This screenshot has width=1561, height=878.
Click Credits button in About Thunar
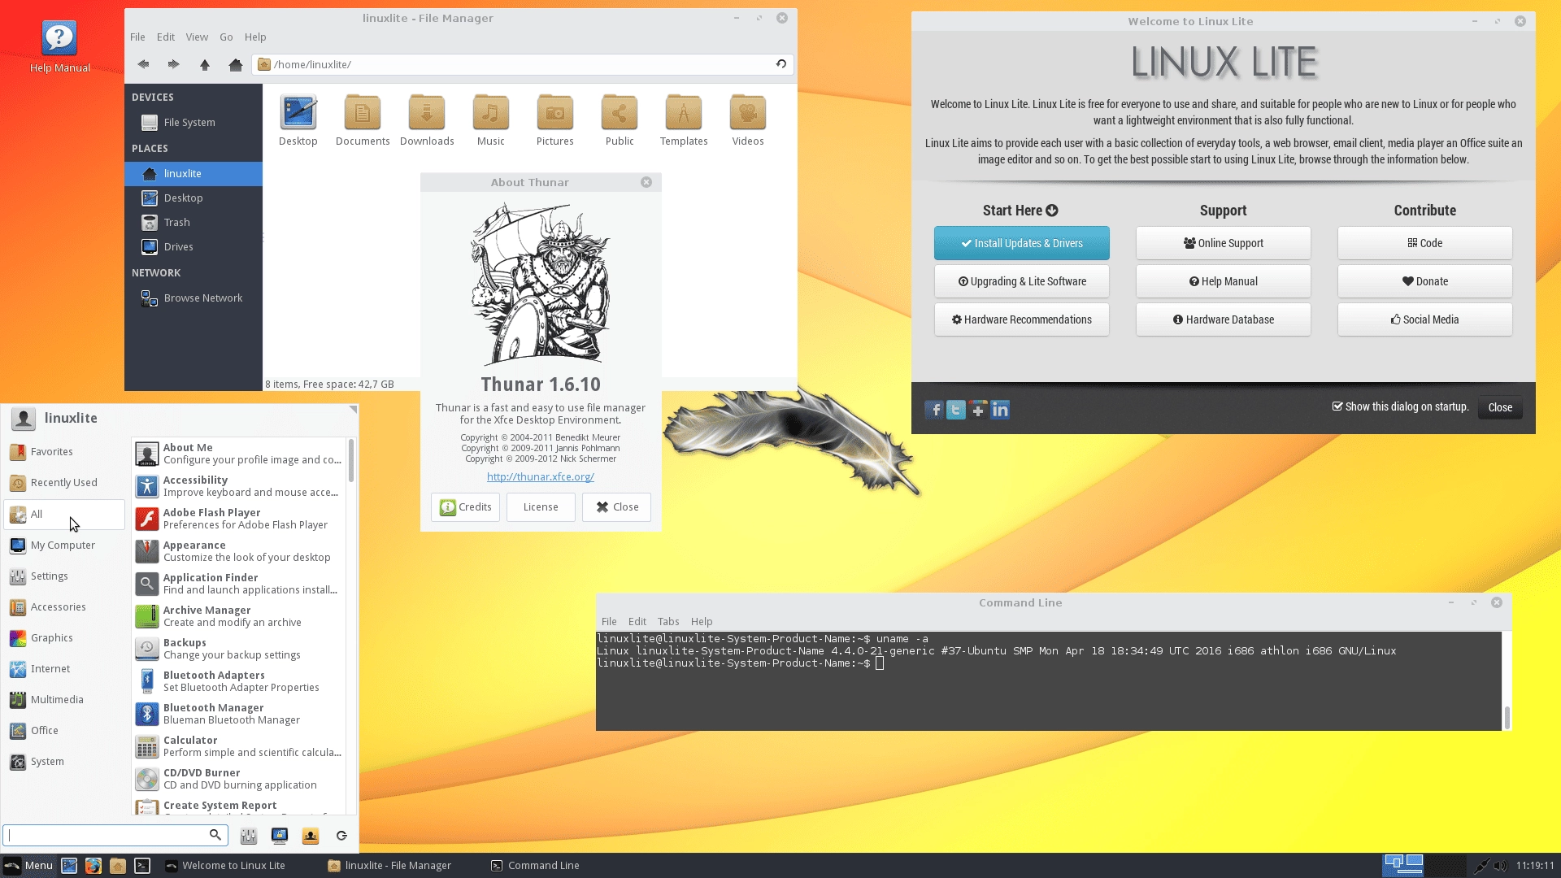point(465,507)
